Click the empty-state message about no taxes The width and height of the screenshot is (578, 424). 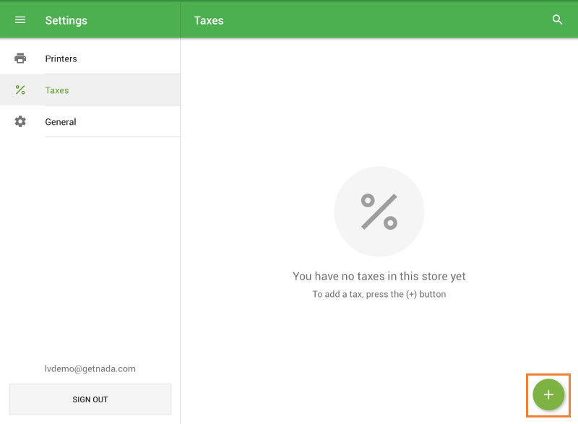[x=379, y=276]
